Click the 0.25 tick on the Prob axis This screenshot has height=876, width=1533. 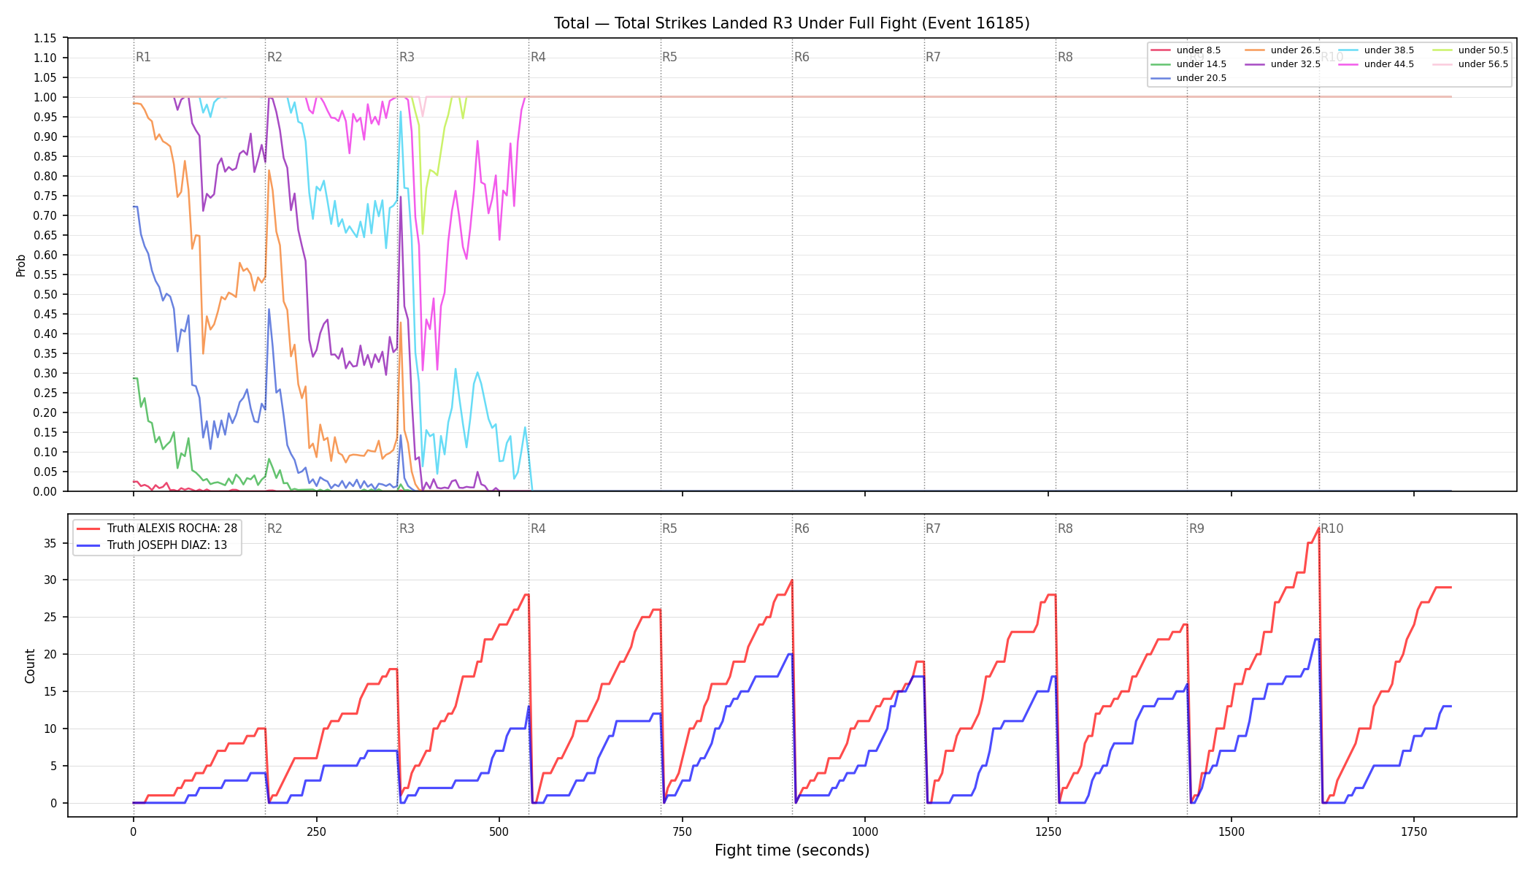point(45,393)
